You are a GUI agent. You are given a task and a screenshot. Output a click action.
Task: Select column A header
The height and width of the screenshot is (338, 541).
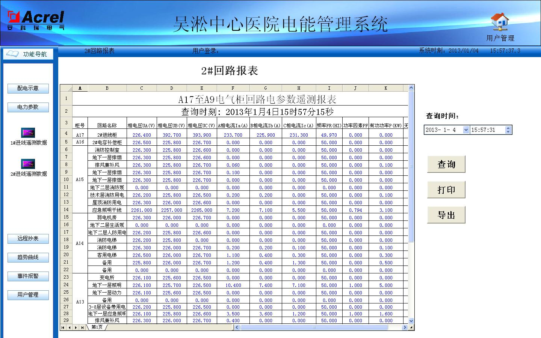[80, 88]
